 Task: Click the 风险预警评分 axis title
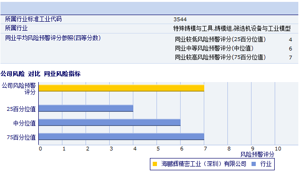[257, 155]
